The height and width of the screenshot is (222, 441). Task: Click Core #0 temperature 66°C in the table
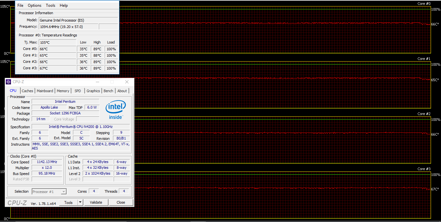pyautogui.click(x=57, y=49)
